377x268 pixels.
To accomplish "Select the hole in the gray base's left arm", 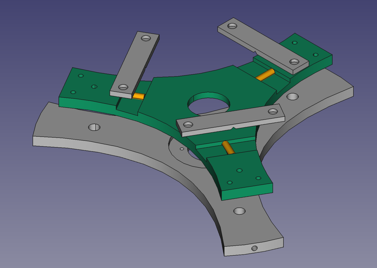I will pyautogui.click(x=94, y=127).
